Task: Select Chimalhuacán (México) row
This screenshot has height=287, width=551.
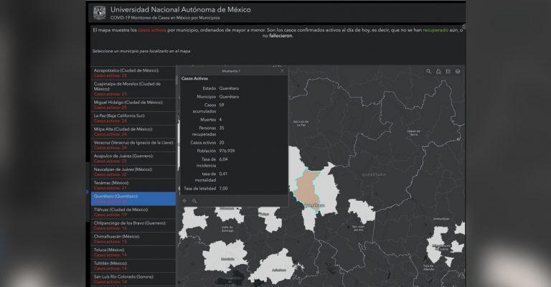Action: tap(133, 239)
